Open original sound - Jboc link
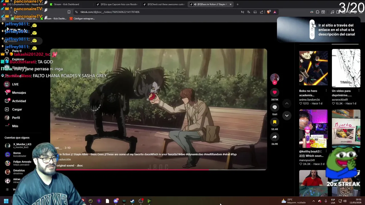This screenshot has height=205, width=365. point(70,165)
